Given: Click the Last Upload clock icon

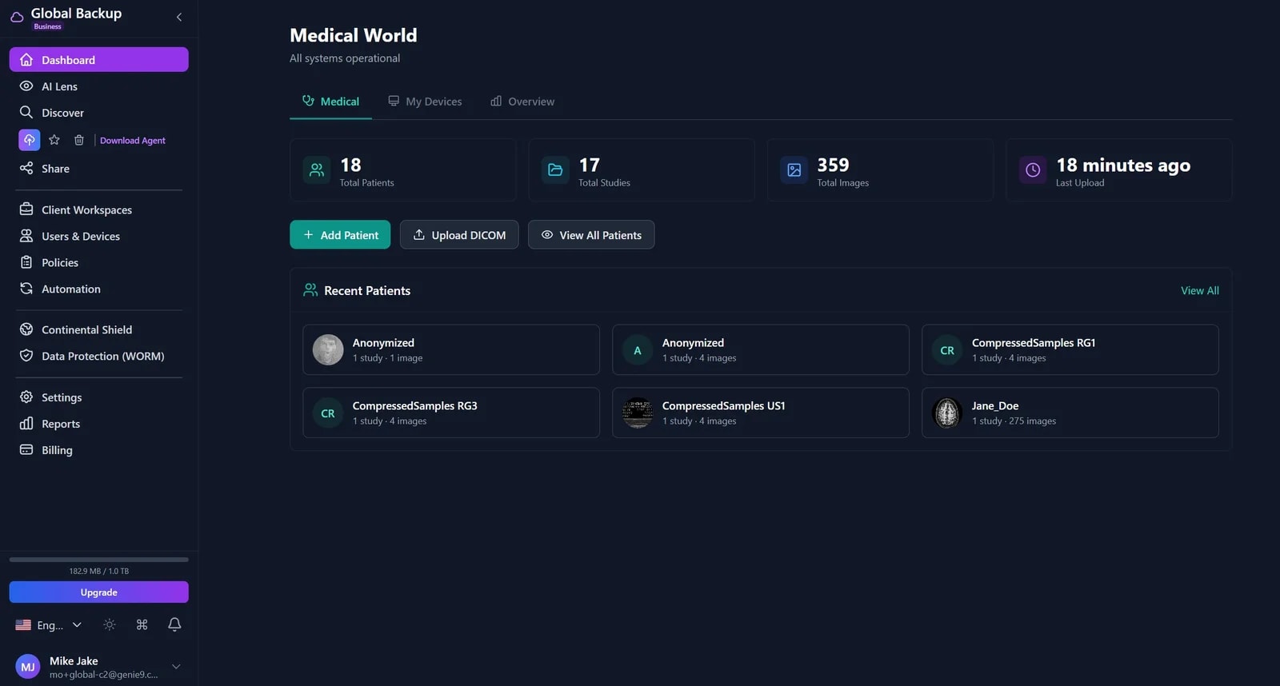Looking at the screenshot, I should (x=1033, y=170).
